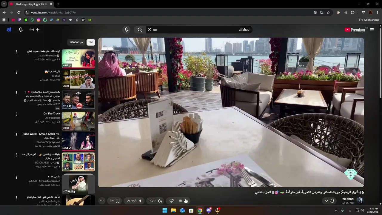Click Almarri Mohammed playlist author text
This screenshot has height=215, width=382.
[x=49, y=181]
